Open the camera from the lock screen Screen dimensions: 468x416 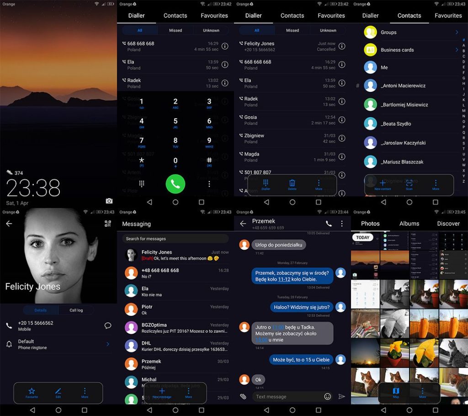click(109, 201)
